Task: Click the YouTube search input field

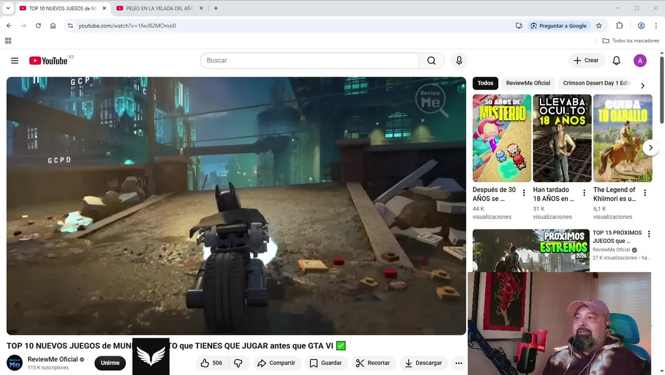Action: click(x=309, y=60)
